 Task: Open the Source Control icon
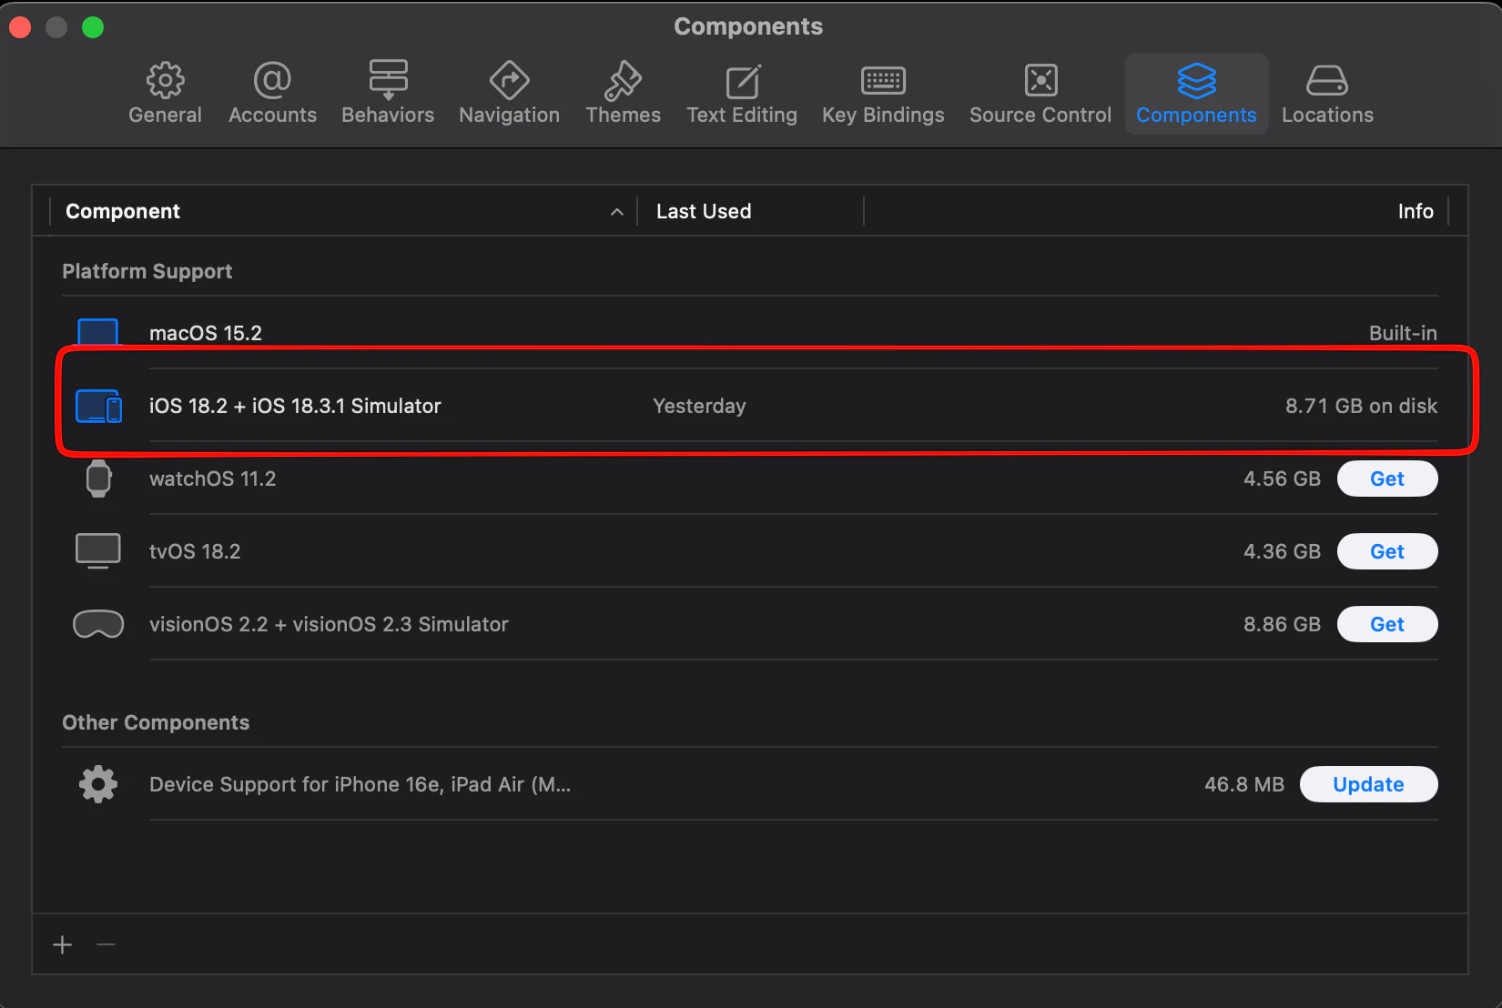coord(1040,81)
